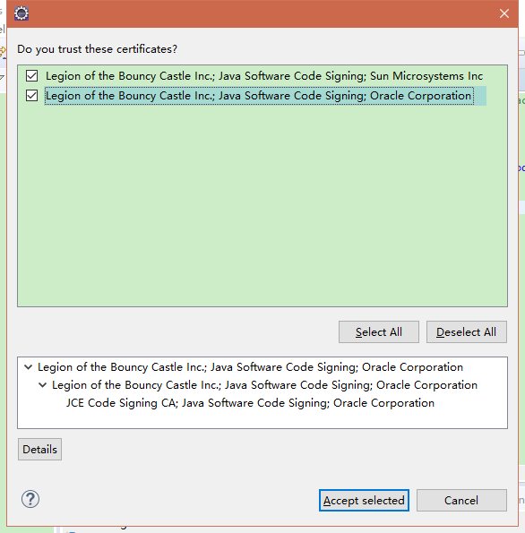
Task: Click the Select All button
Action: 379,331
